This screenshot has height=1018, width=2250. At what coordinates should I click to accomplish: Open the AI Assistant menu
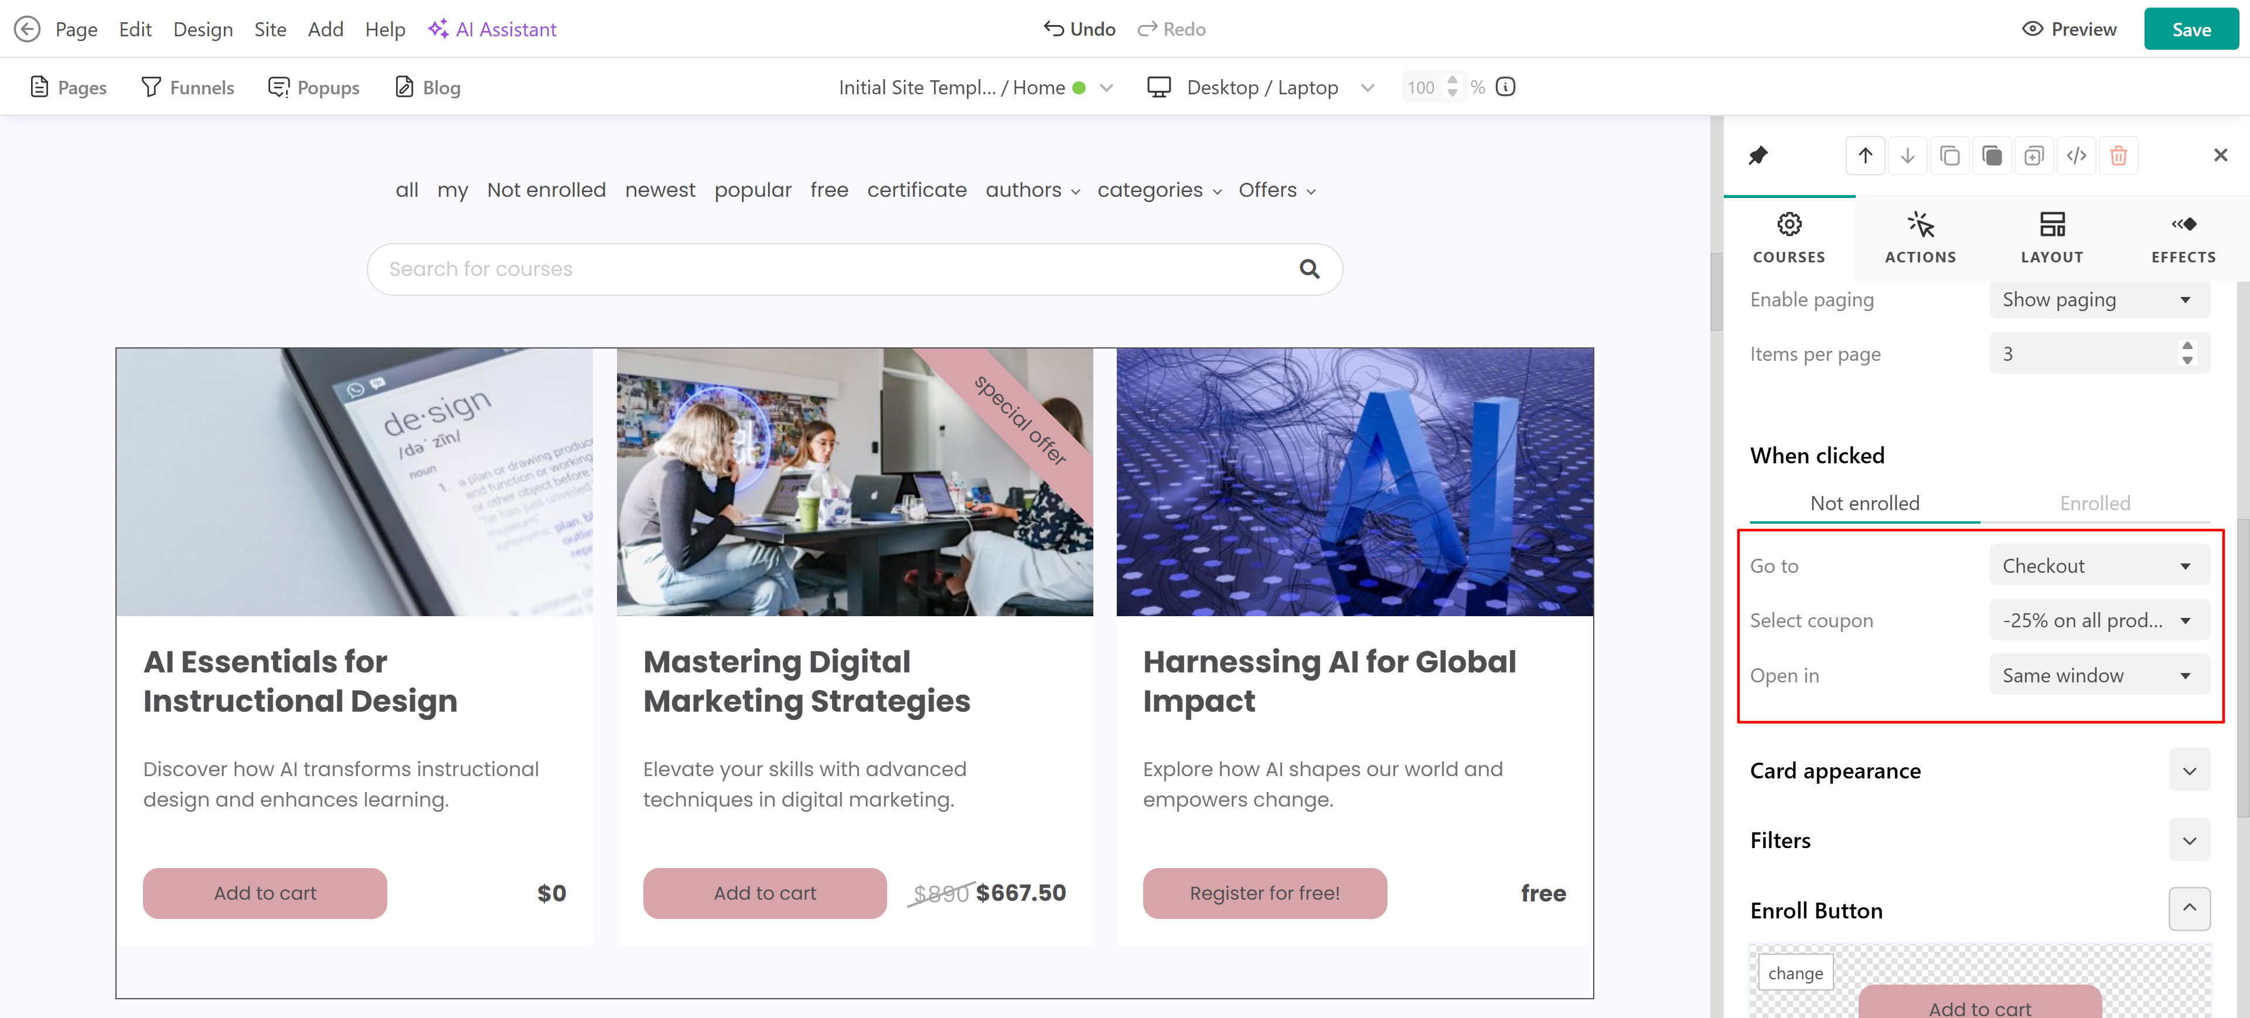pos(492,29)
